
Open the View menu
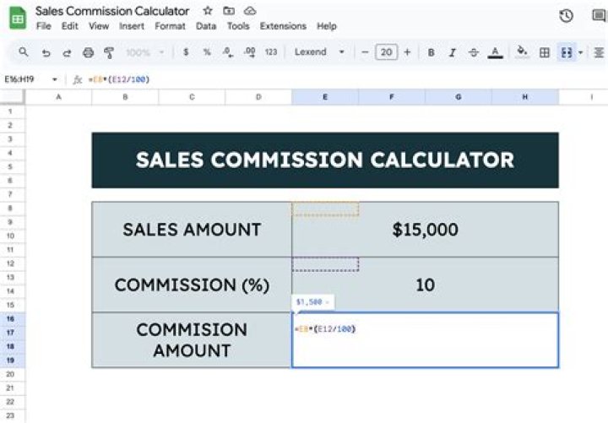pyautogui.click(x=99, y=26)
